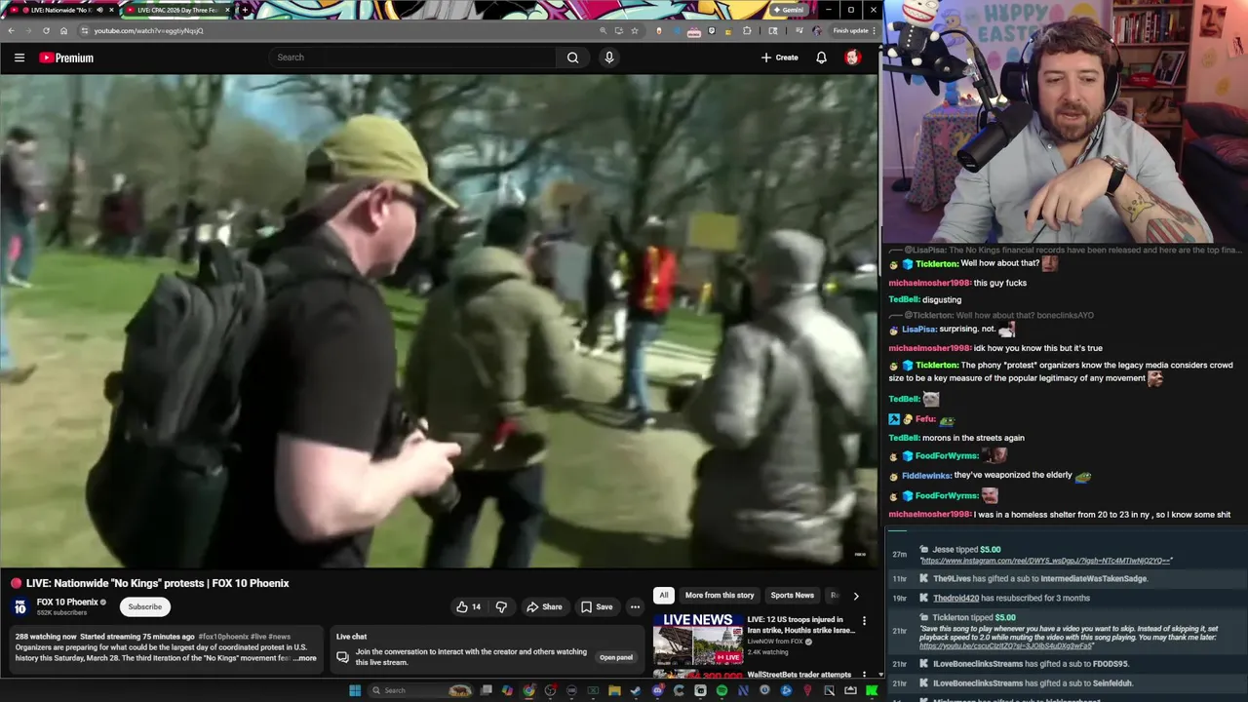Open options for the 12 US troops video
Viewport: 1248px width, 702px height.
864,620
